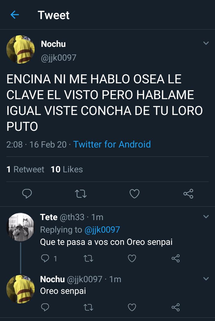Reply to Nochu's 'Oreo senpai' tweet
This screenshot has height=321, width=215.
coord(45,307)
